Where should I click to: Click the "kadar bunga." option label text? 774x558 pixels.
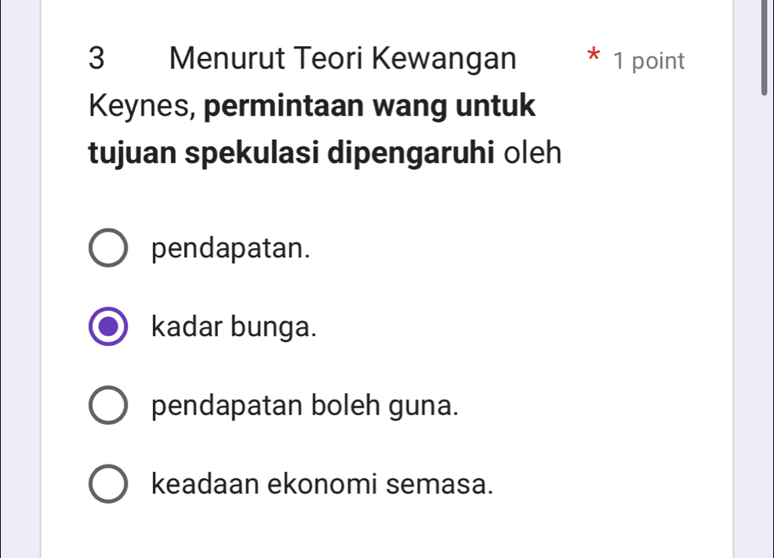235,327
